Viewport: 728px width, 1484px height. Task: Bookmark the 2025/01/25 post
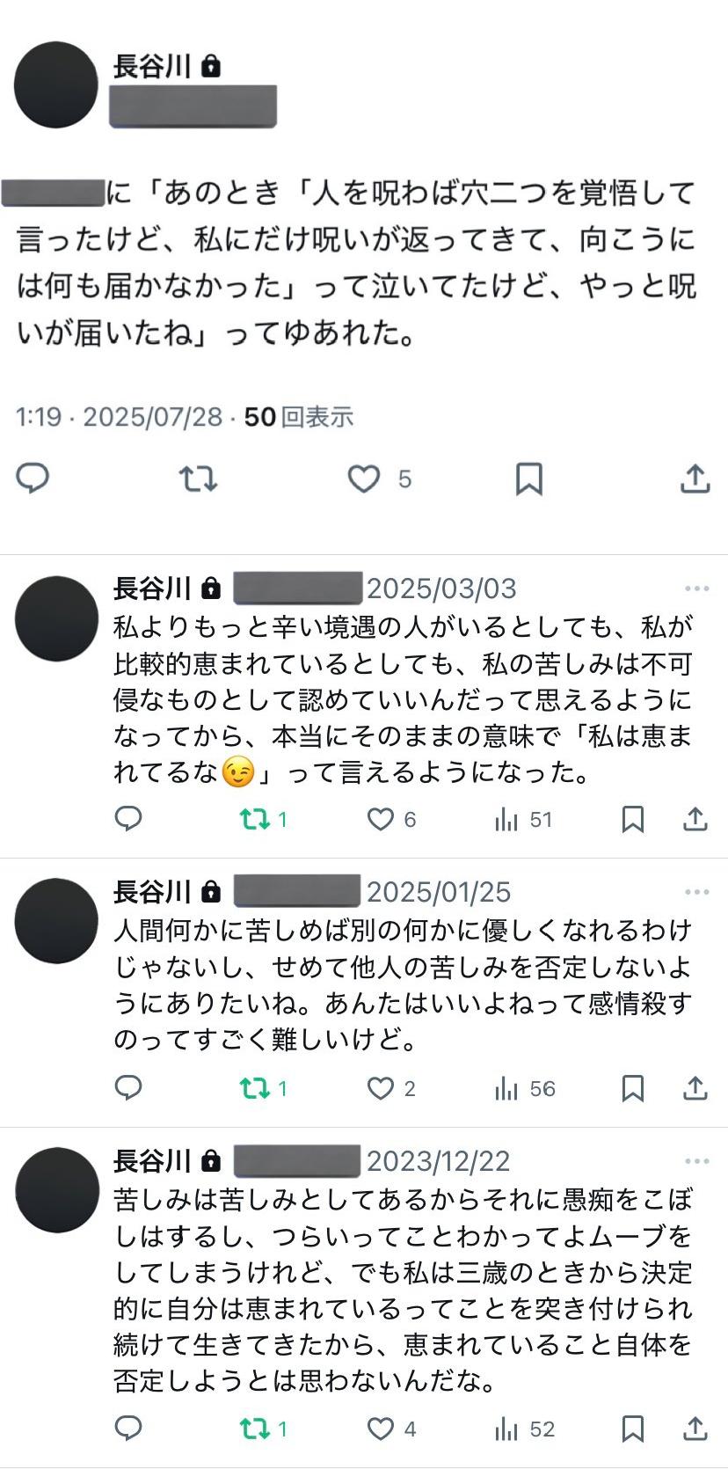[632, 1088]
